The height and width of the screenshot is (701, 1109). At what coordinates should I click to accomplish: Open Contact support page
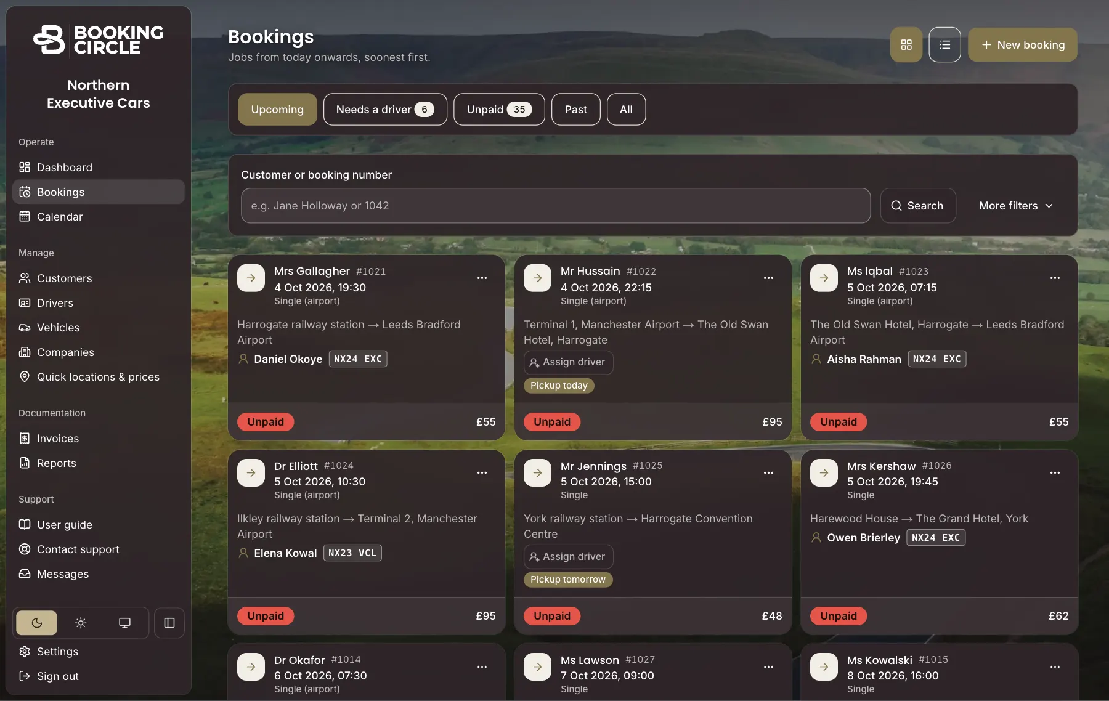tap(99, 549)
